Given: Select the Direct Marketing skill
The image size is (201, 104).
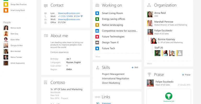Looking at the screenshot, I should point(111,83).
